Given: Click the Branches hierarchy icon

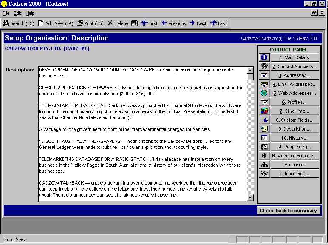Looking at the screenshot, I should click(x=264, y=165).
